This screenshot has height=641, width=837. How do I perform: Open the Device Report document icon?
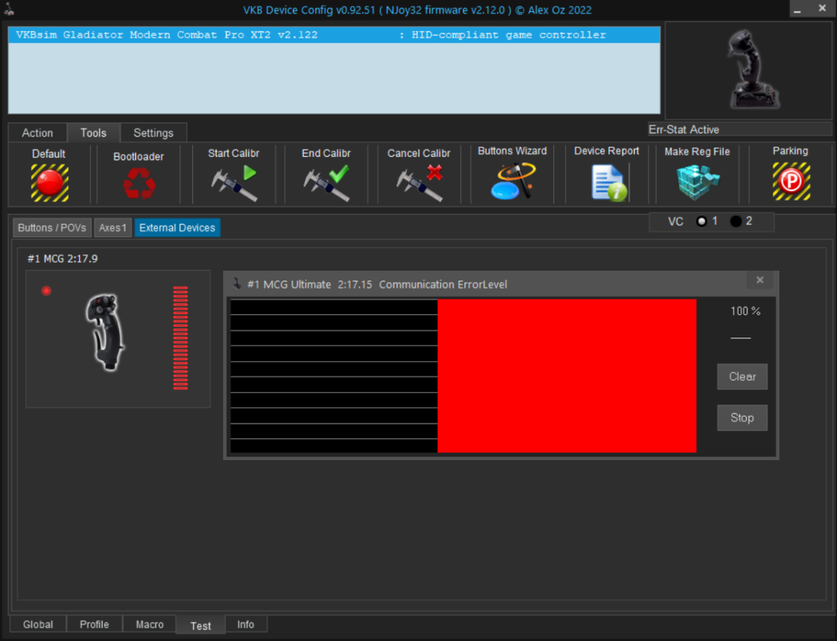pyautogui.click(x=608, y=182)
